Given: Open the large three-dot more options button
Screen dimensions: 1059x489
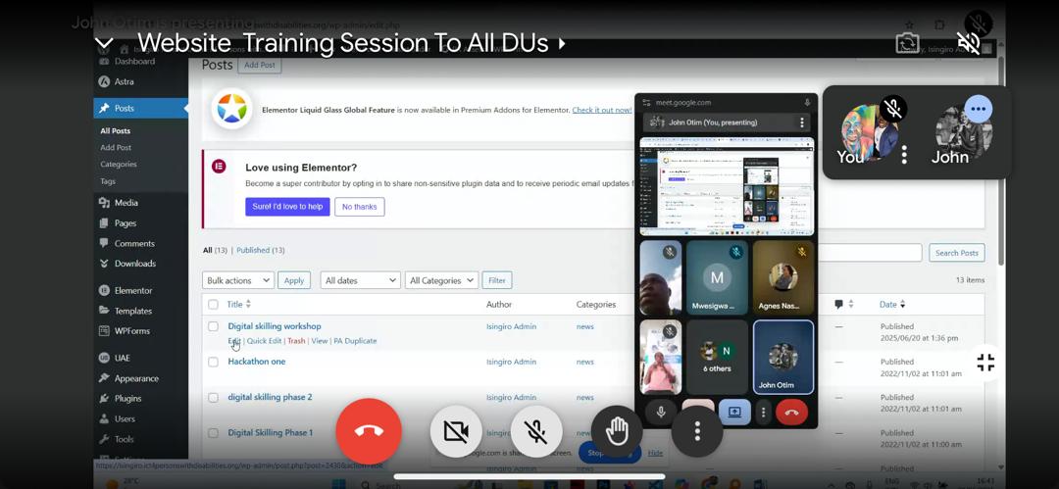Looking at the screenshot, I should tap(697, 431).
